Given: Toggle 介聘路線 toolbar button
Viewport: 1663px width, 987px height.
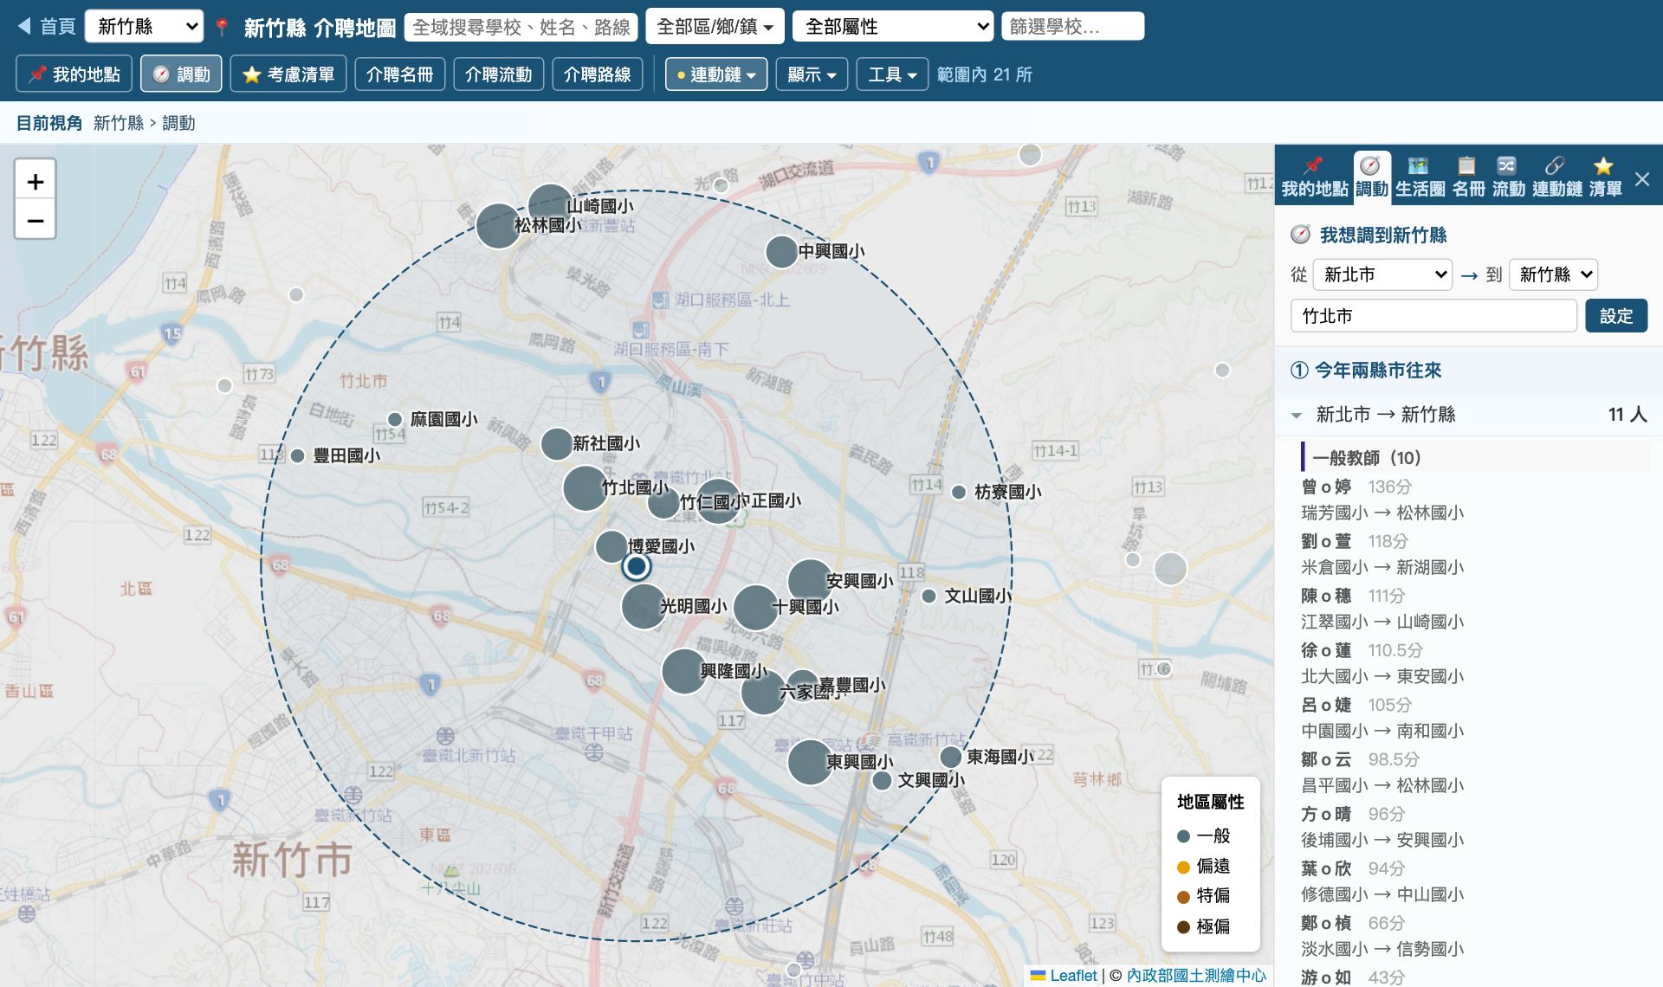Looking at the screenshot, I should point(597,74).
